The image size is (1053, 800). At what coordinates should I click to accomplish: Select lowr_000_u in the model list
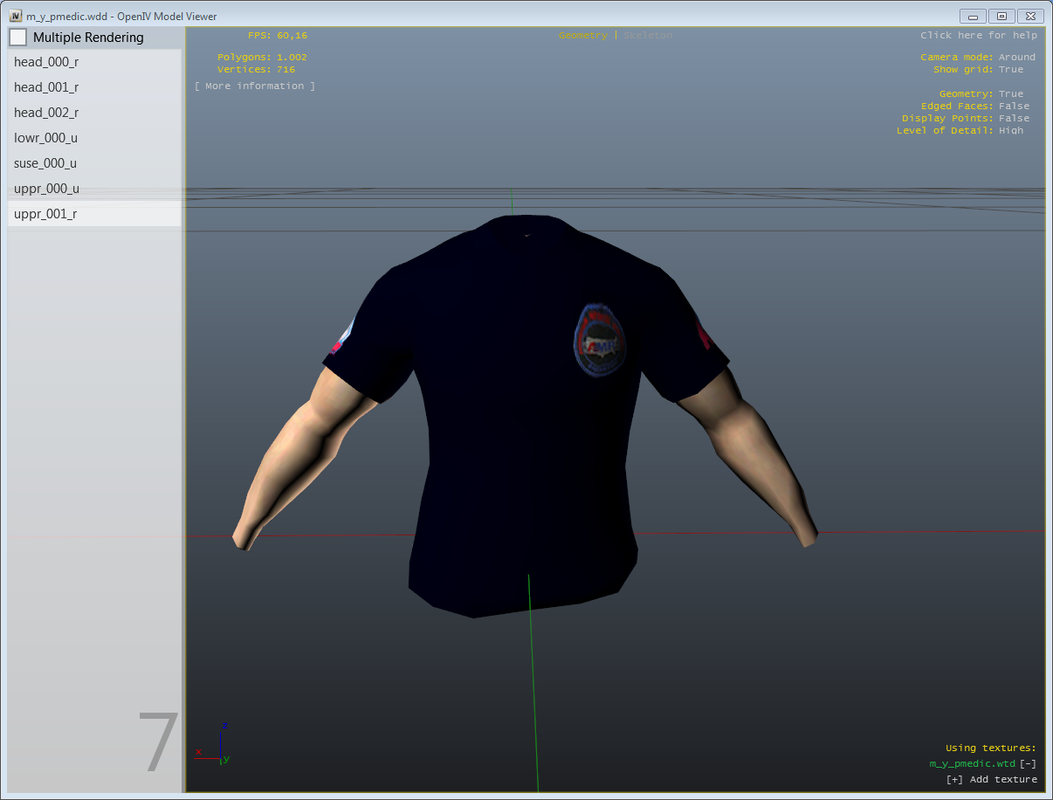click(46, 138)
